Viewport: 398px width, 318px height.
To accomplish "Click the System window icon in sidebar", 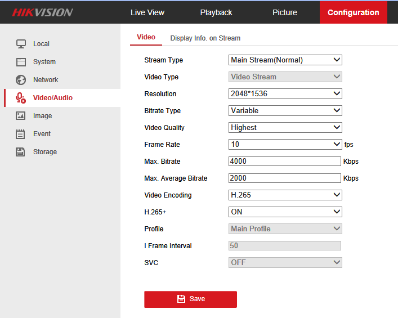I will 21,62.
